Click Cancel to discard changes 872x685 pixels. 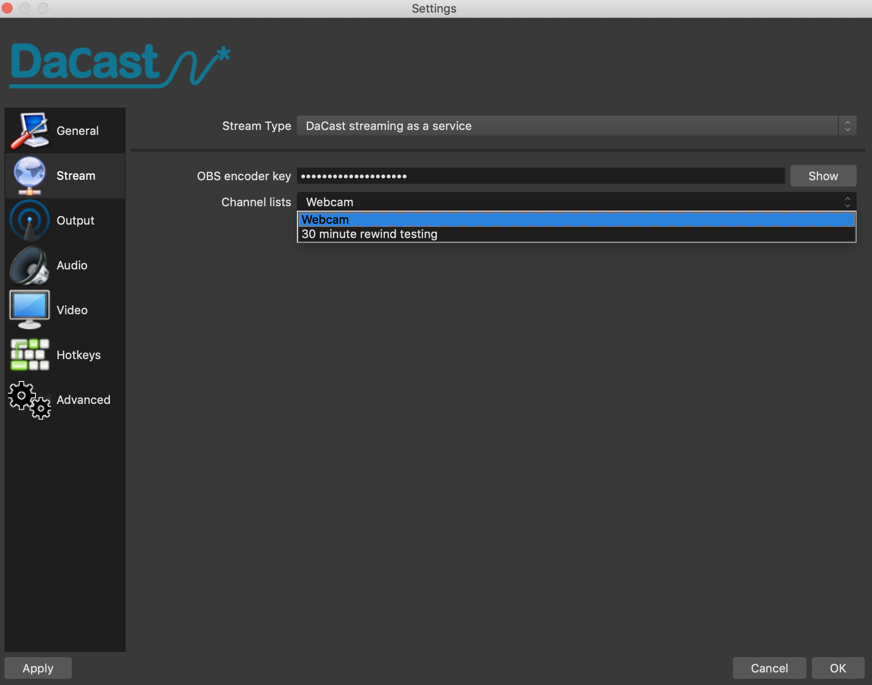pyautogui.click(x=769, y=668)
